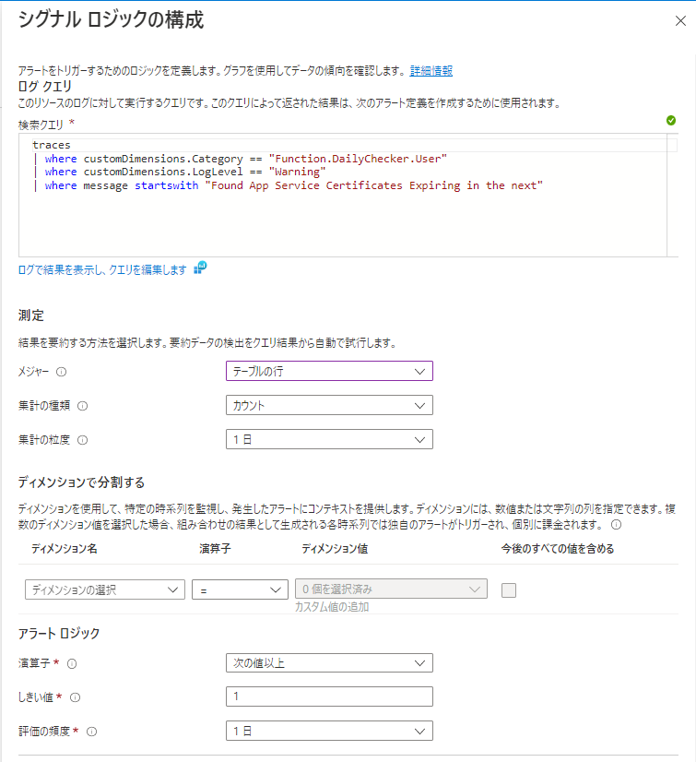Screen dimensions: 696x762
Task: Show info icon after dimension split description
Action: (x=616, y=525)
